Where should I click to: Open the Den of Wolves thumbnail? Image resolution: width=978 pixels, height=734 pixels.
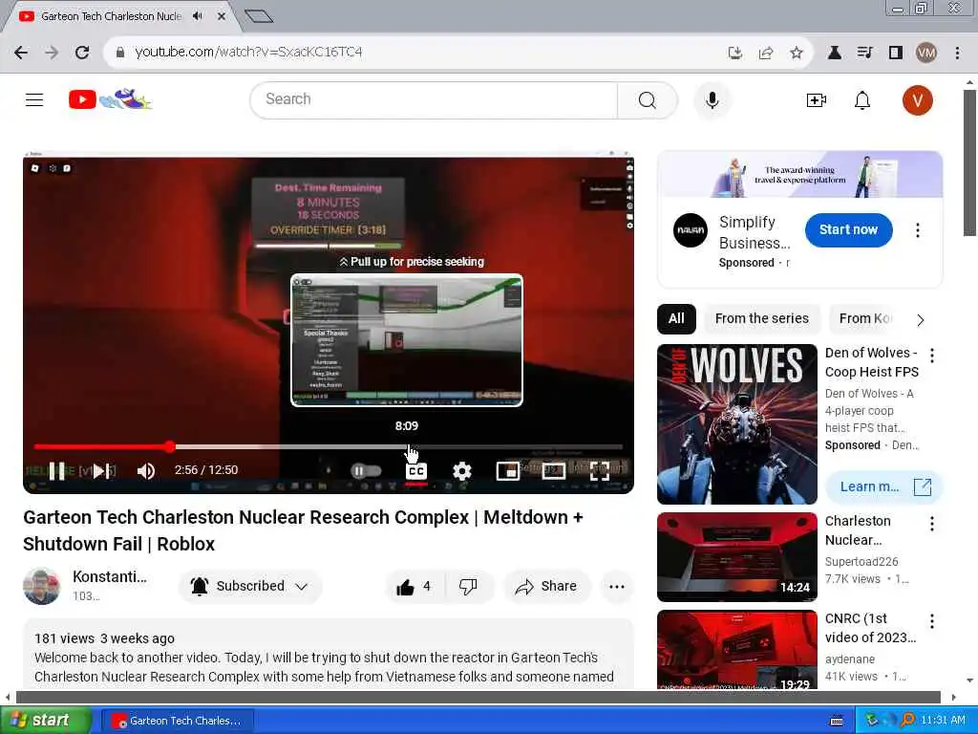(736, 423)
